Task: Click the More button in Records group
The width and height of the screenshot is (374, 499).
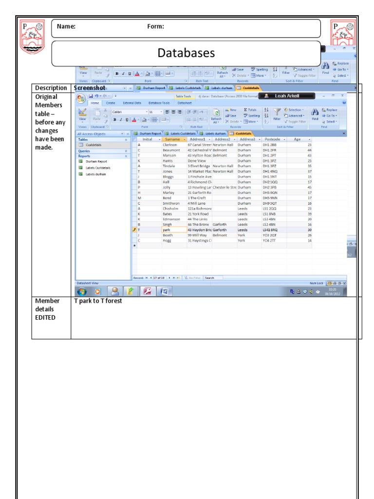Action: tap(251, 121)
